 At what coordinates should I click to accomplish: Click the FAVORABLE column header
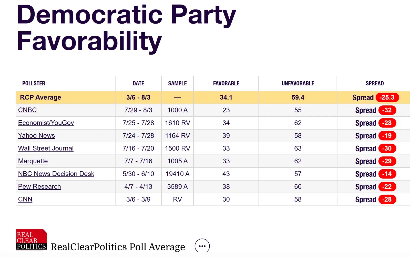point(226,83)
